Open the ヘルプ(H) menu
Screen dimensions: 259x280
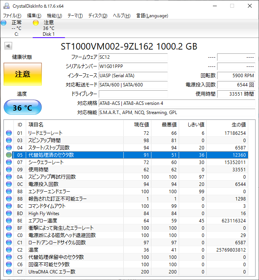coord(122,16)
